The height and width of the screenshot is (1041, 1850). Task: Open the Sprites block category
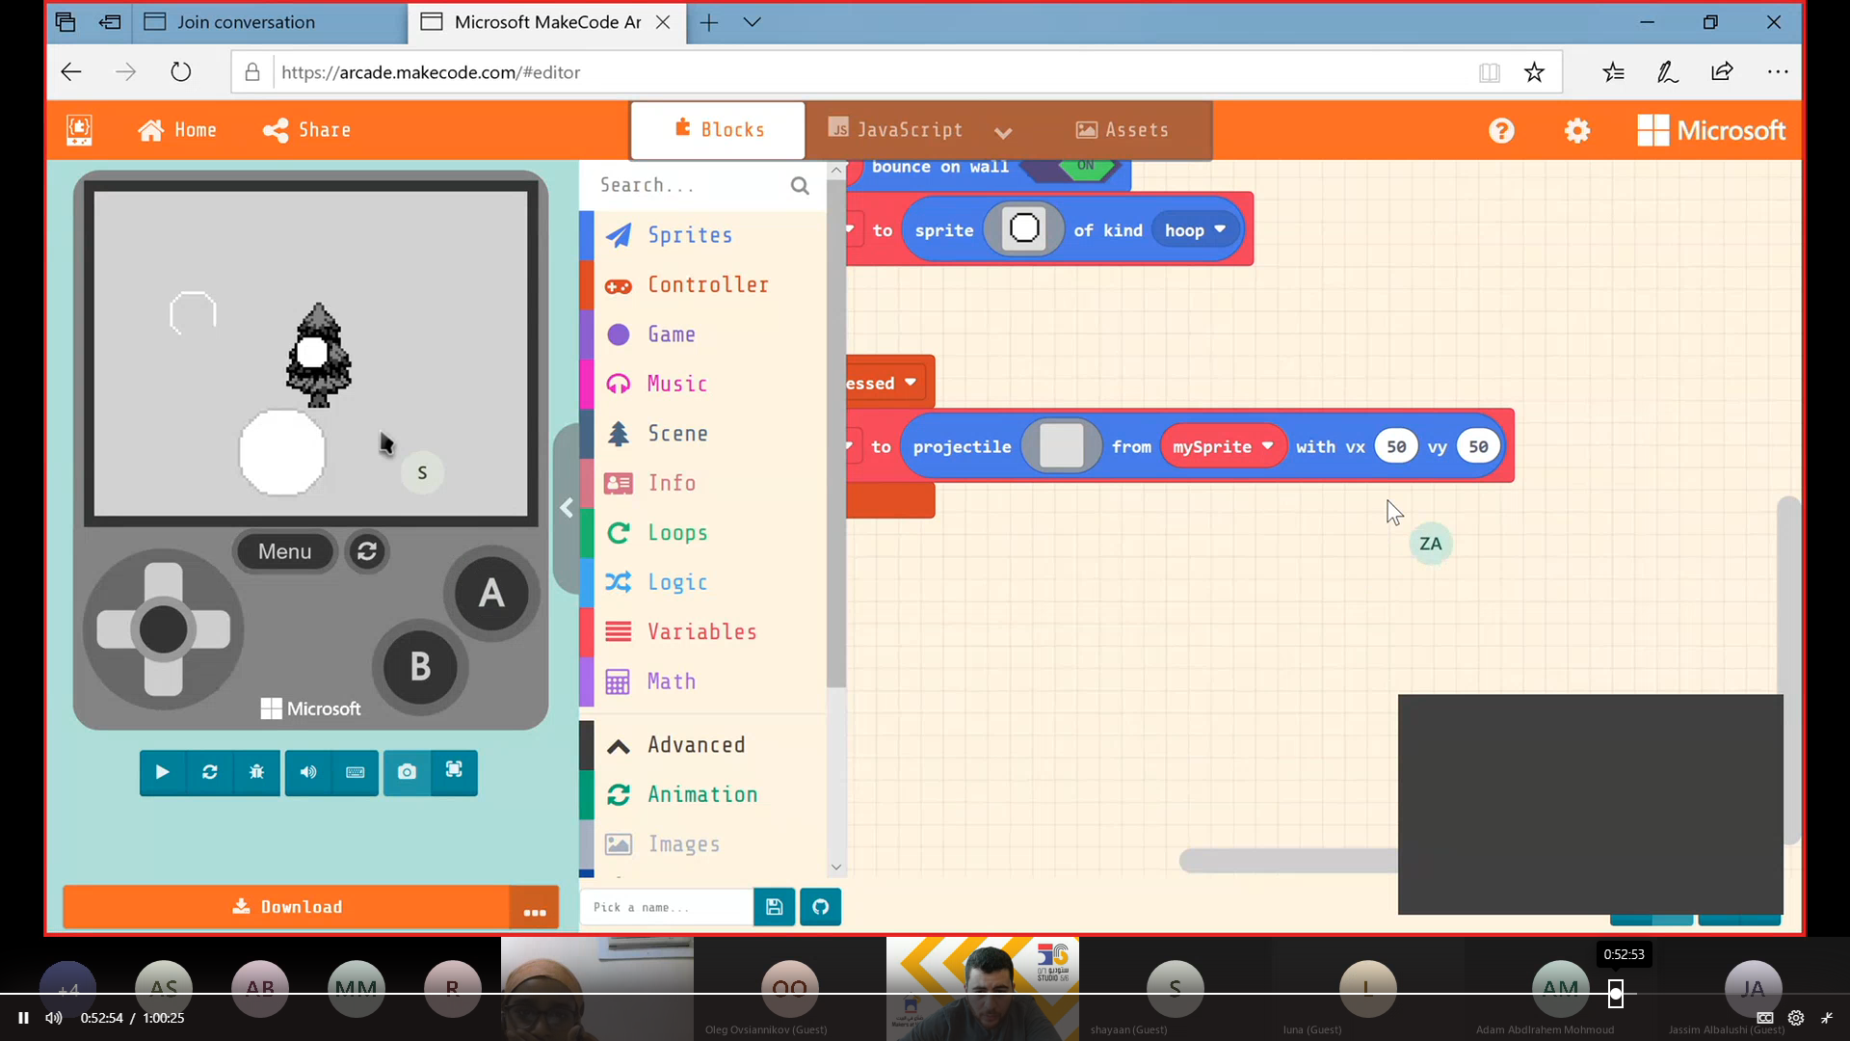point(703,235)
